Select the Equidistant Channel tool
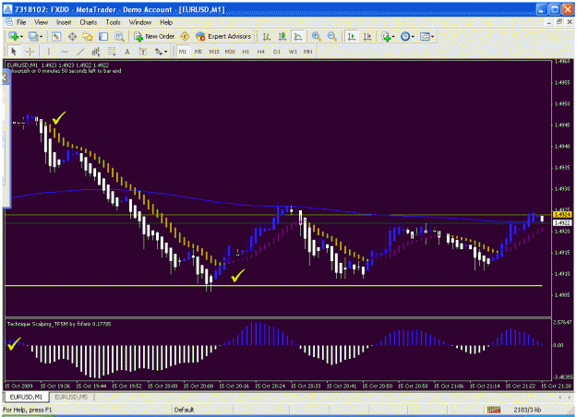577x417 pixels. point(96,52)
